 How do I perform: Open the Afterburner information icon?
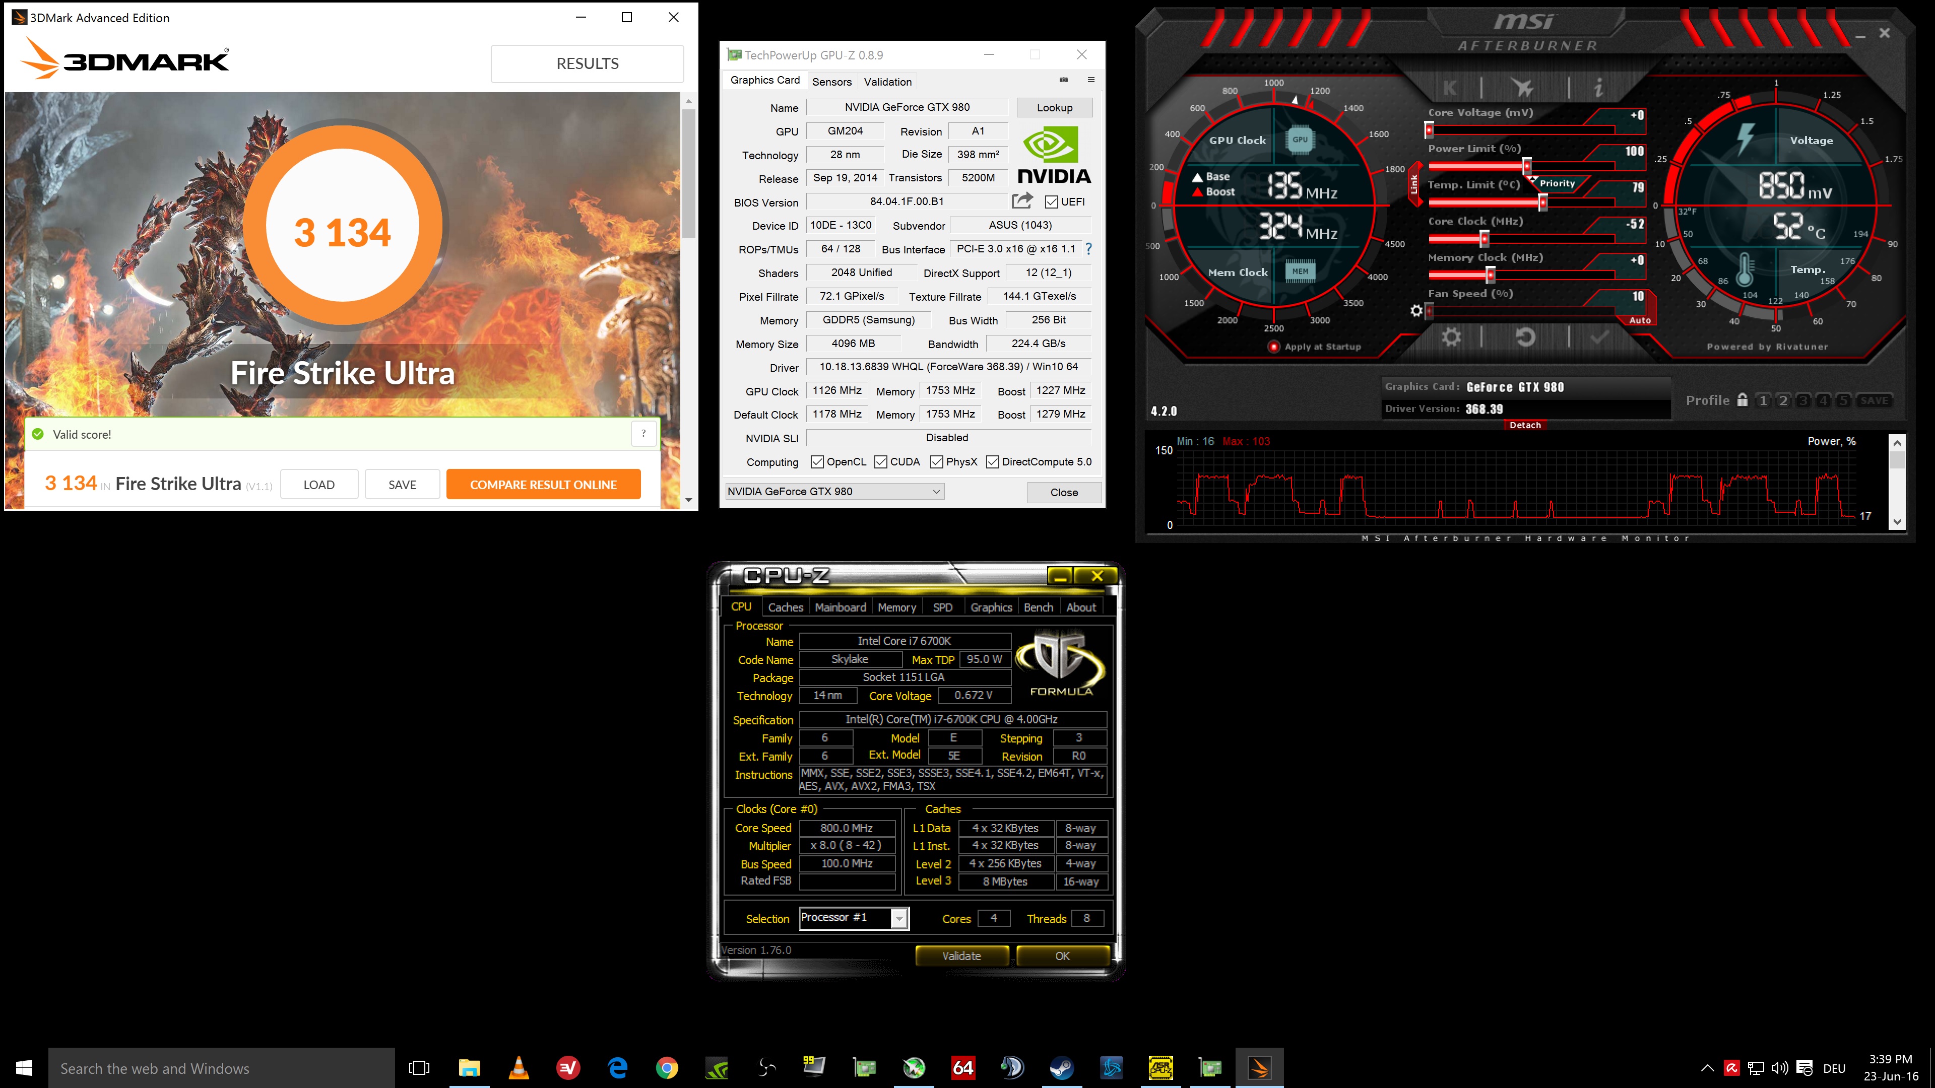click(x=1598, y=88)
